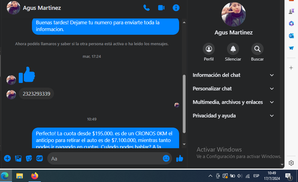Click the Perfecto! La cuota message bubble

pyautogui.click(x=105, y=138)
